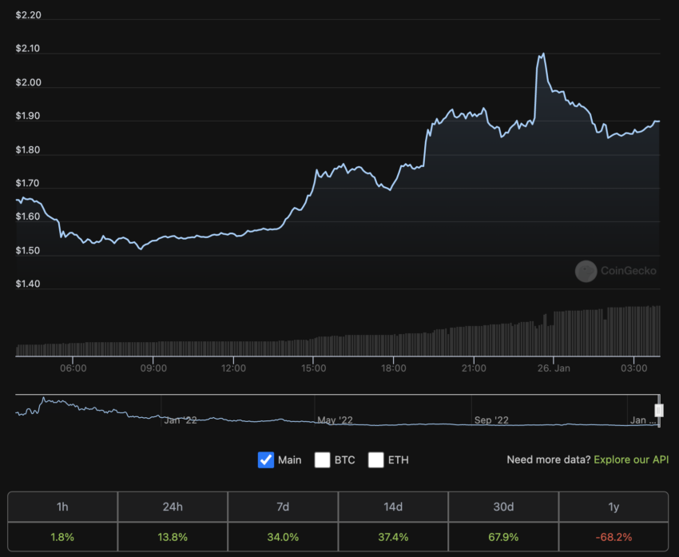The height and width of the screenshot is (557, 679).
Task: Click the $2.00 price axis label
Action: point(28,82)
